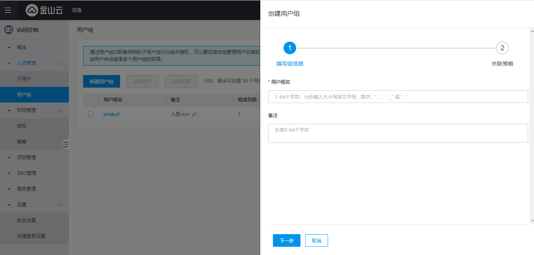534x255 pixels.
Task: Click the Kingsoft Cloud logo
Action: [44, 10]
